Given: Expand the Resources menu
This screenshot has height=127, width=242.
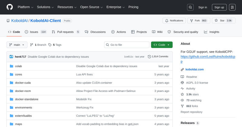Looking at the screenshot, I should pos(67,7).
